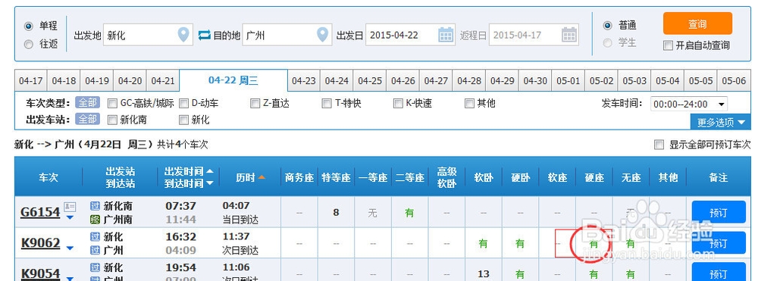Open train number G6154 link

click(40, 212)
